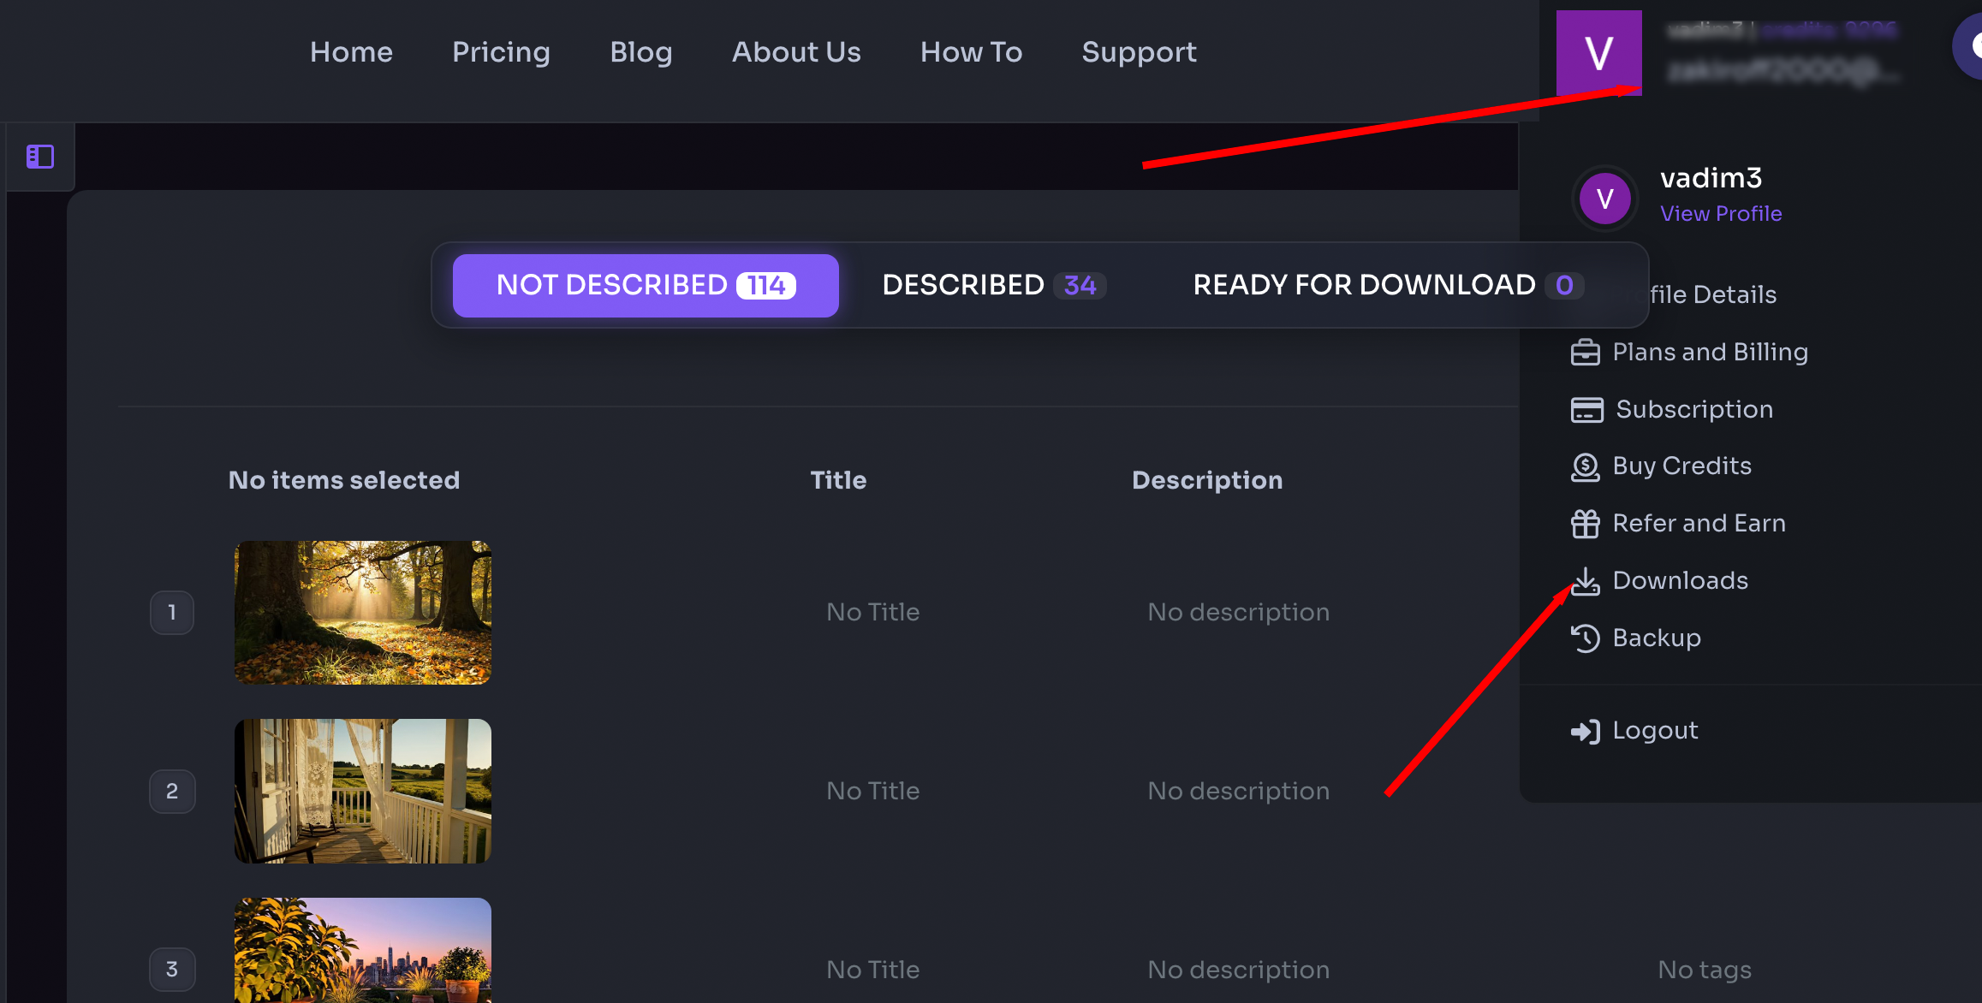The image size is (1982, 1003).
Task: Click the Backup history icon
Action: [x=1586, y=638]
